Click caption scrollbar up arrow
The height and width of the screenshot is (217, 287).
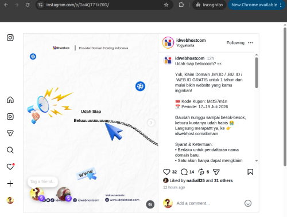click(257, 55)
